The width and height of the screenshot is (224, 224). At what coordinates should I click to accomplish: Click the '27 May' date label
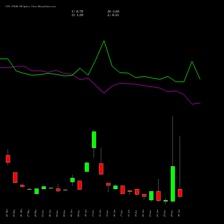click(x=28, y=213)
